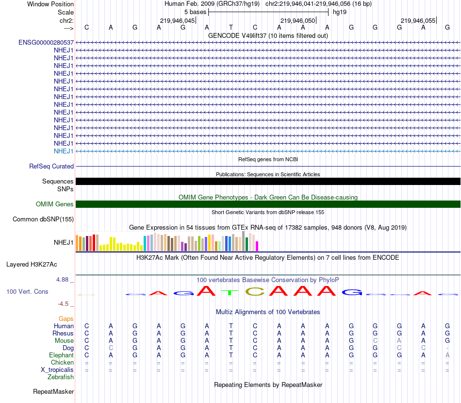Screen dimensions: 461x403
Task: Select the Human alignment row label
Action: pyautogui.click(x=64, y=326)
